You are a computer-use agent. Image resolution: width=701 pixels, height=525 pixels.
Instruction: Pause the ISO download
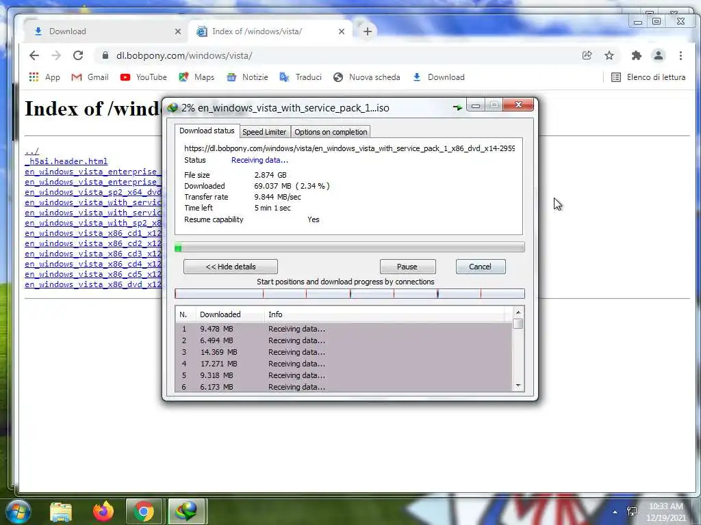coord(407,267)
